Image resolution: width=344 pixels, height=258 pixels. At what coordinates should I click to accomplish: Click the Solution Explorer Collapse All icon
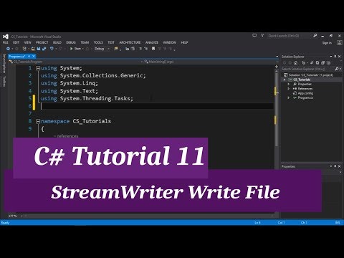[323, 63]
